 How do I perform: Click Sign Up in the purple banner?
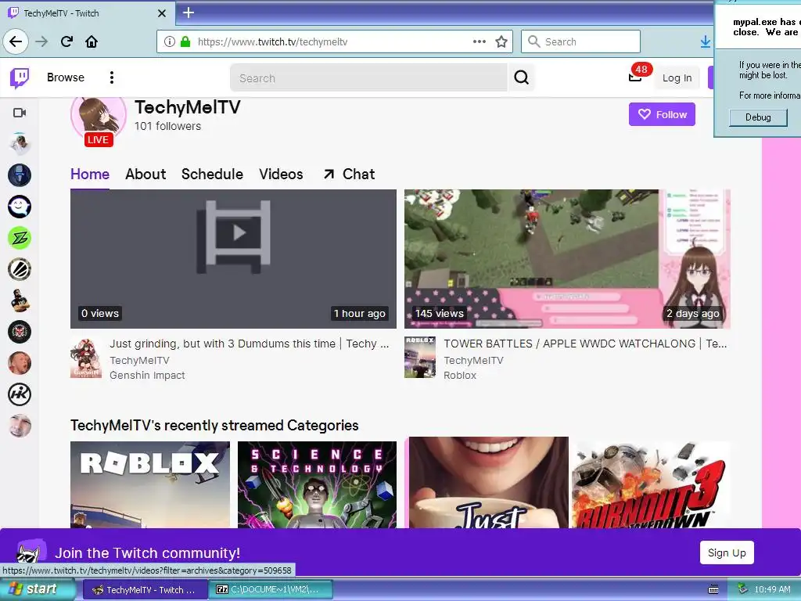click(727, 552)
